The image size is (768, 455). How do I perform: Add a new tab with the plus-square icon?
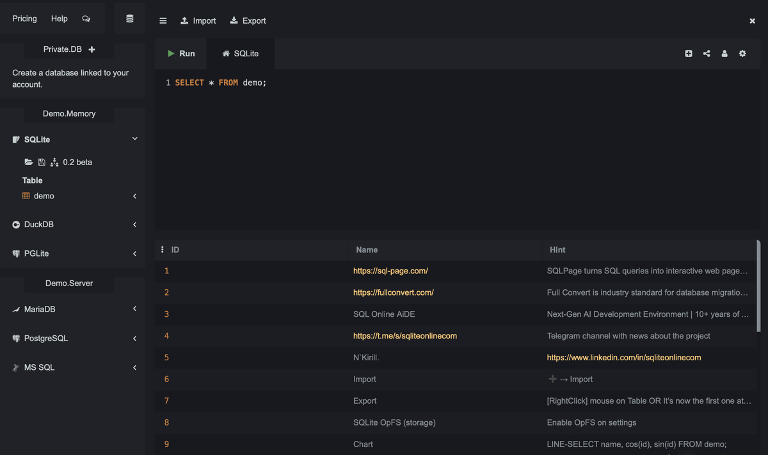click(x=689, y=54)
